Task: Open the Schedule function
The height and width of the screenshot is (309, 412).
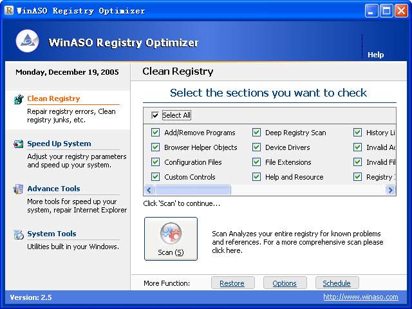Action: 337,283
